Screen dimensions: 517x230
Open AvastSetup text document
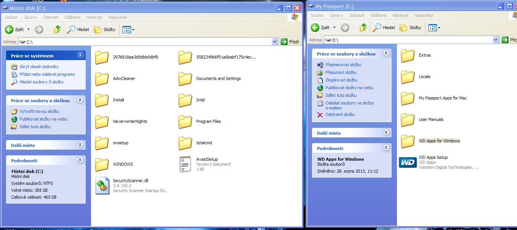185,164
